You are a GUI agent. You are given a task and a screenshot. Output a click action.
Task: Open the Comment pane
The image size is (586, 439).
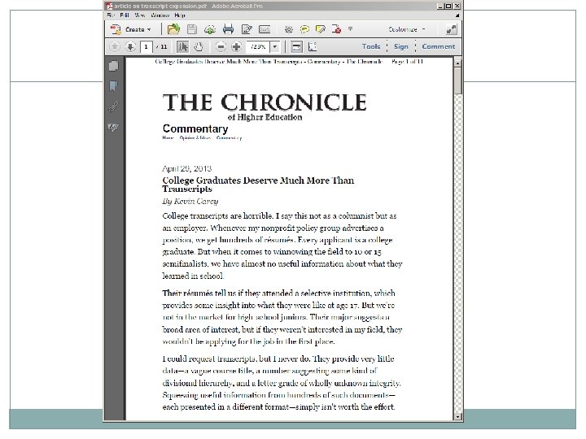pyautogui.click(x=439, y=46)
